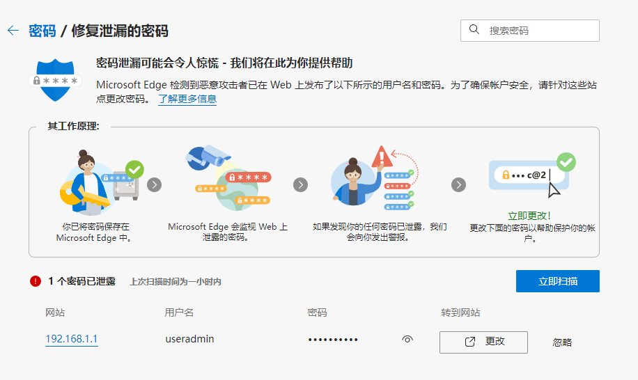Click the red leaked password warning icon
Screen dimensions: 638x380
[36, 281]
